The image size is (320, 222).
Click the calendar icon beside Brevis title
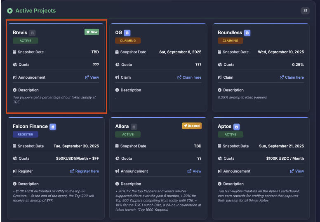click(32, 33)
